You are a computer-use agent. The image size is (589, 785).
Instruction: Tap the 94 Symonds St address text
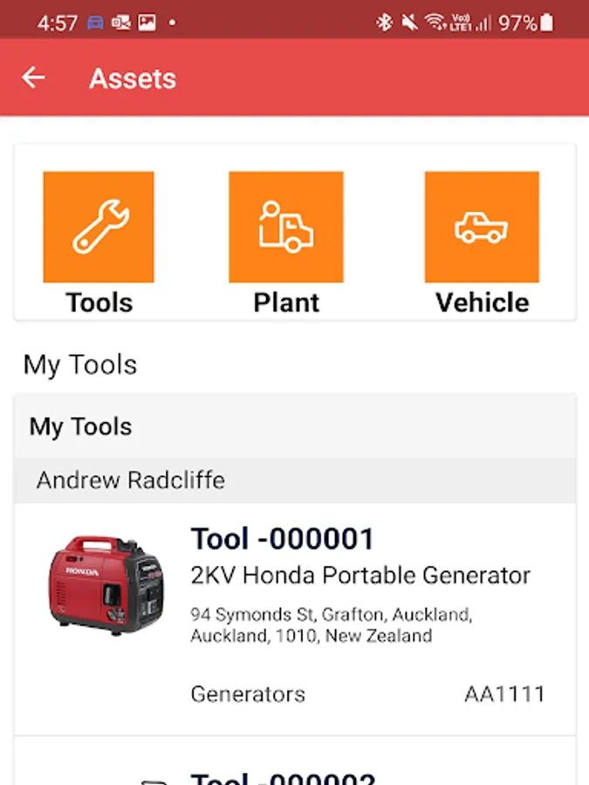331,625
